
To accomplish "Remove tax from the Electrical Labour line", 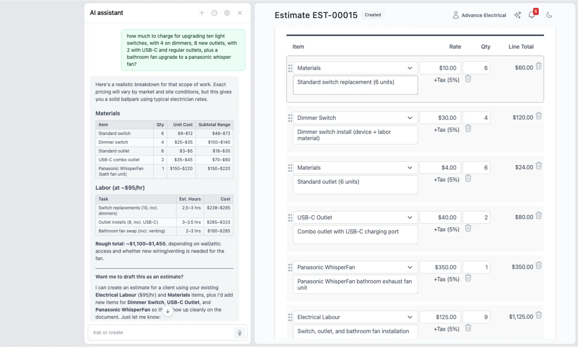I will tap(468, 328).
